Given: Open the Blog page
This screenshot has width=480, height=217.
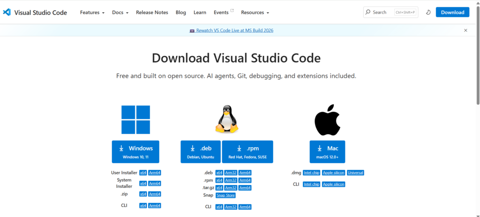Looking at the screenshot, I should pos(181,12).
